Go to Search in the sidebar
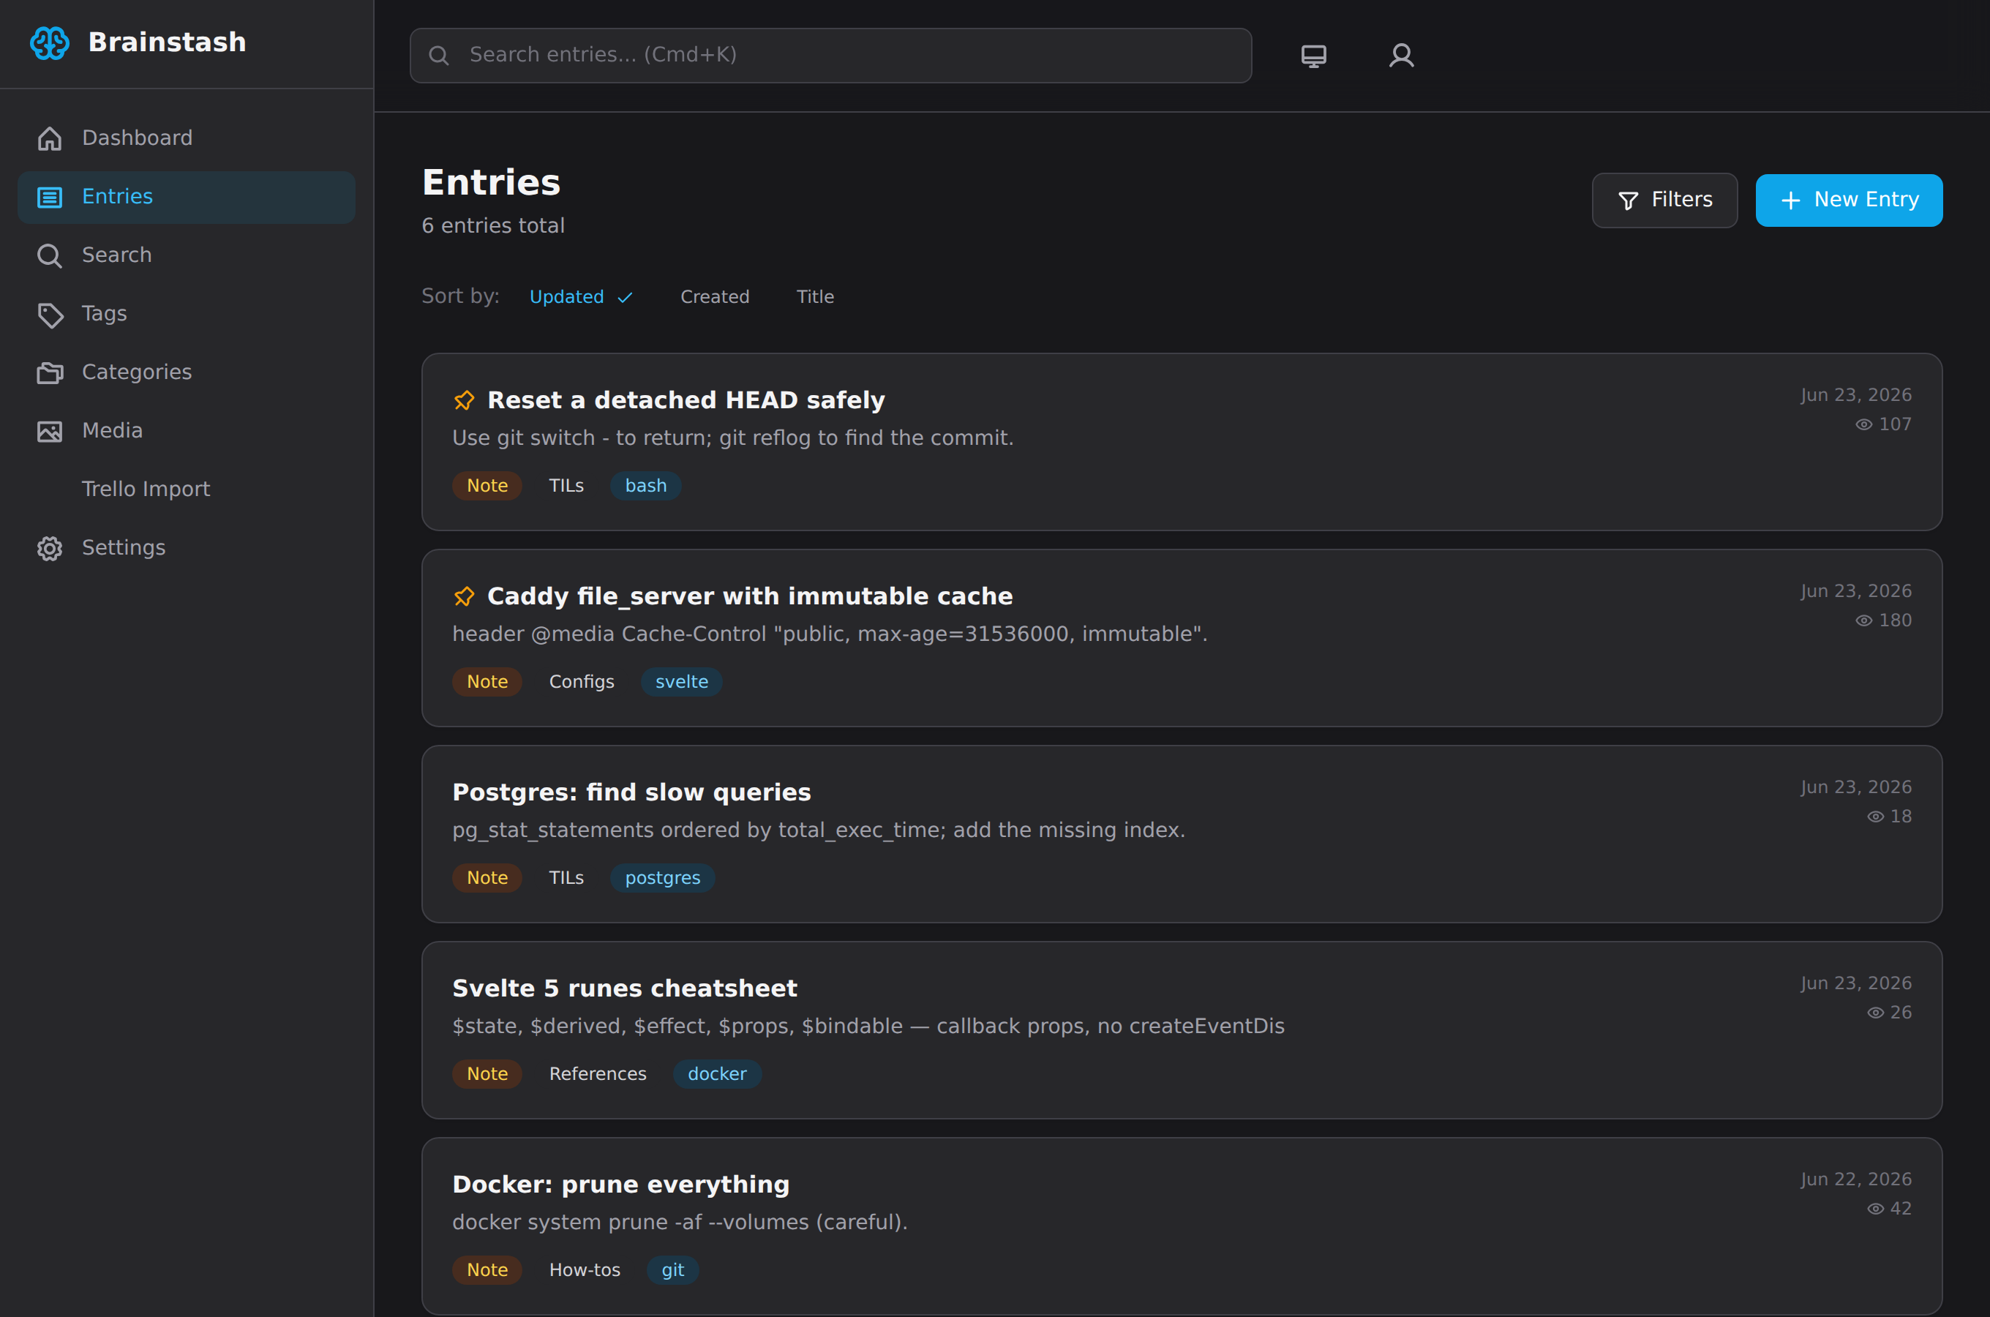The height and width of the screenshot is (1317, 1990). (x=187, y=255)
